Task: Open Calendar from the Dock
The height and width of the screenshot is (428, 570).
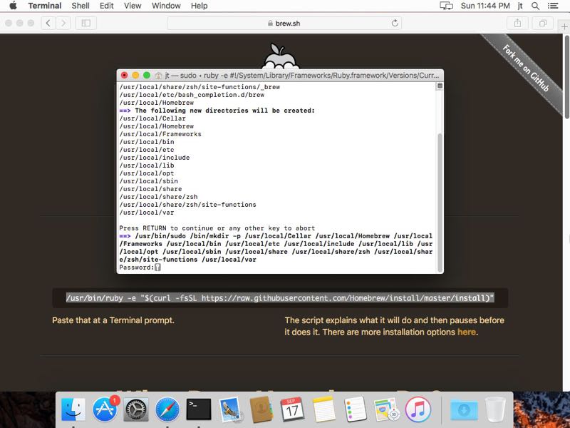Action: click(x=292, y=409)
